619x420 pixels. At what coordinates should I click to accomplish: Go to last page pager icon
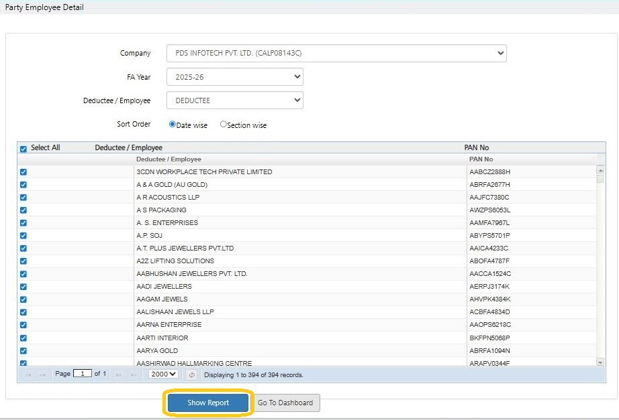click(x=133, y=374)
